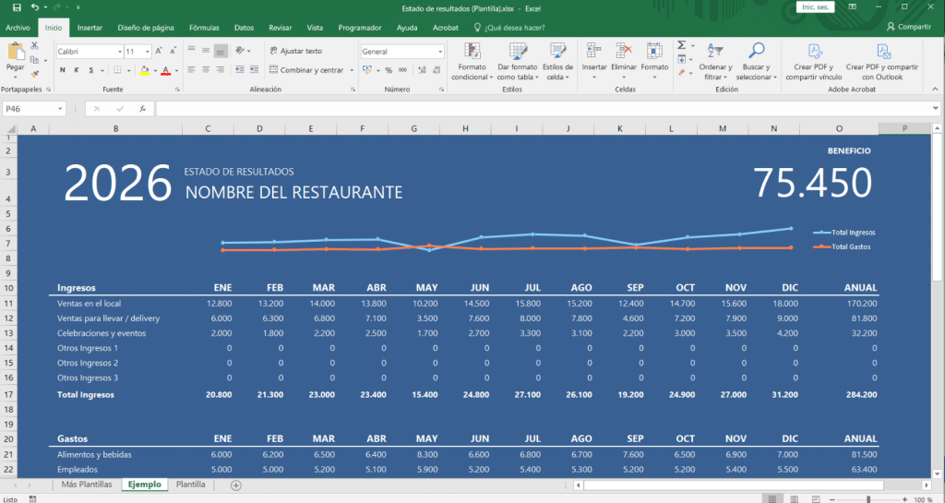Click the Dar formato como tabla icon
945x503 pixels.
coord(518,51)
